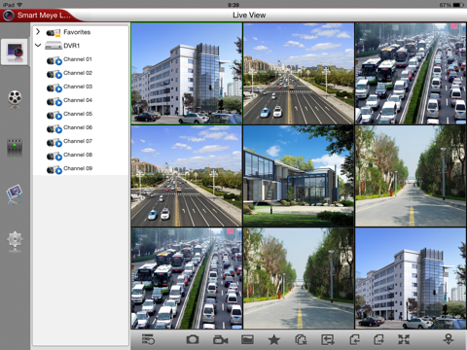Viewport: 467px width, 350px height.
Task: Open the Live View camera sidebar icon
Action: coord(15,52)
